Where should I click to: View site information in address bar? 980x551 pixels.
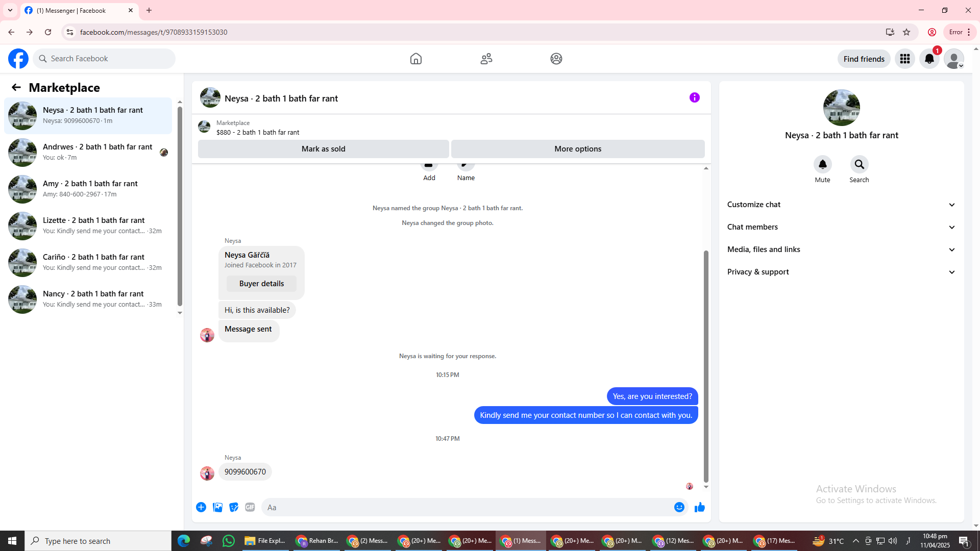point(70,32)
